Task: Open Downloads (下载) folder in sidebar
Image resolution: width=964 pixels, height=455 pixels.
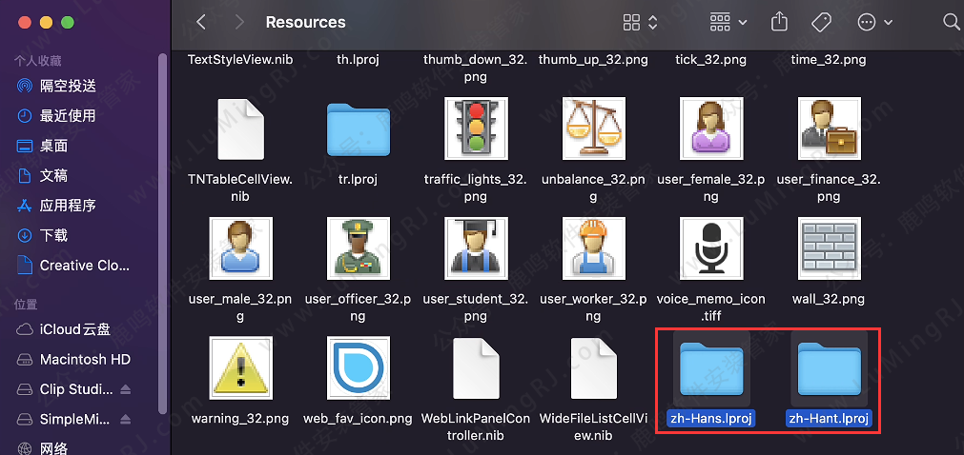Action: click(53, 235)
